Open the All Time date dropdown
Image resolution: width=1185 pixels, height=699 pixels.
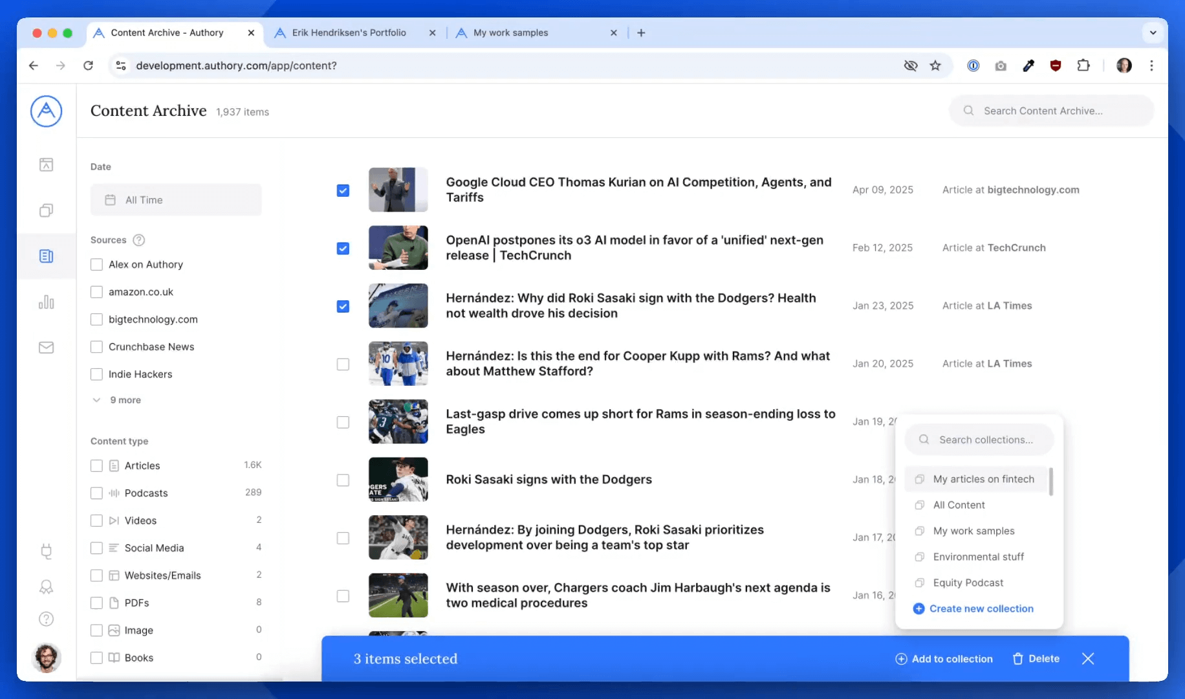176,200
